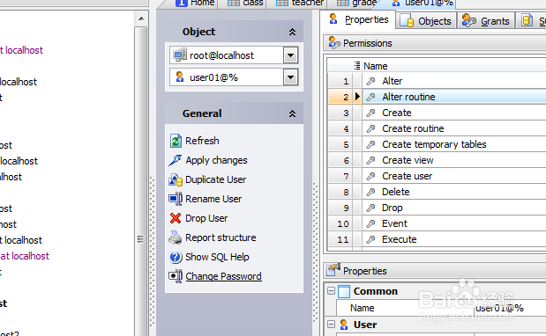Viewport: 546px width, 336px height.
Task: Click the Name column header list icon
Action: (x=357, y=66)
